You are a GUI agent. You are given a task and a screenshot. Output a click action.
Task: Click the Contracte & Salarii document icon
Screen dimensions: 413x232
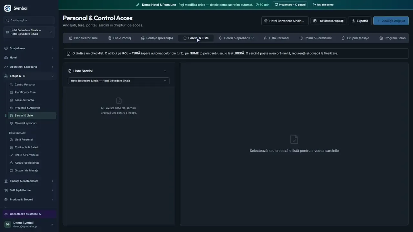pos(12,147)
